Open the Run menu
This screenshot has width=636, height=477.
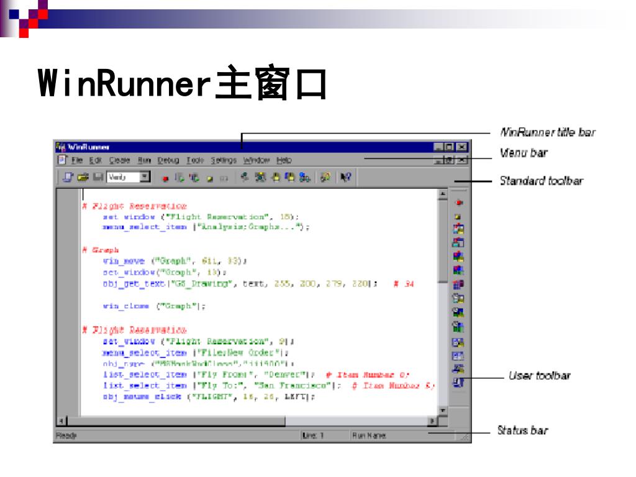[144, 160]
